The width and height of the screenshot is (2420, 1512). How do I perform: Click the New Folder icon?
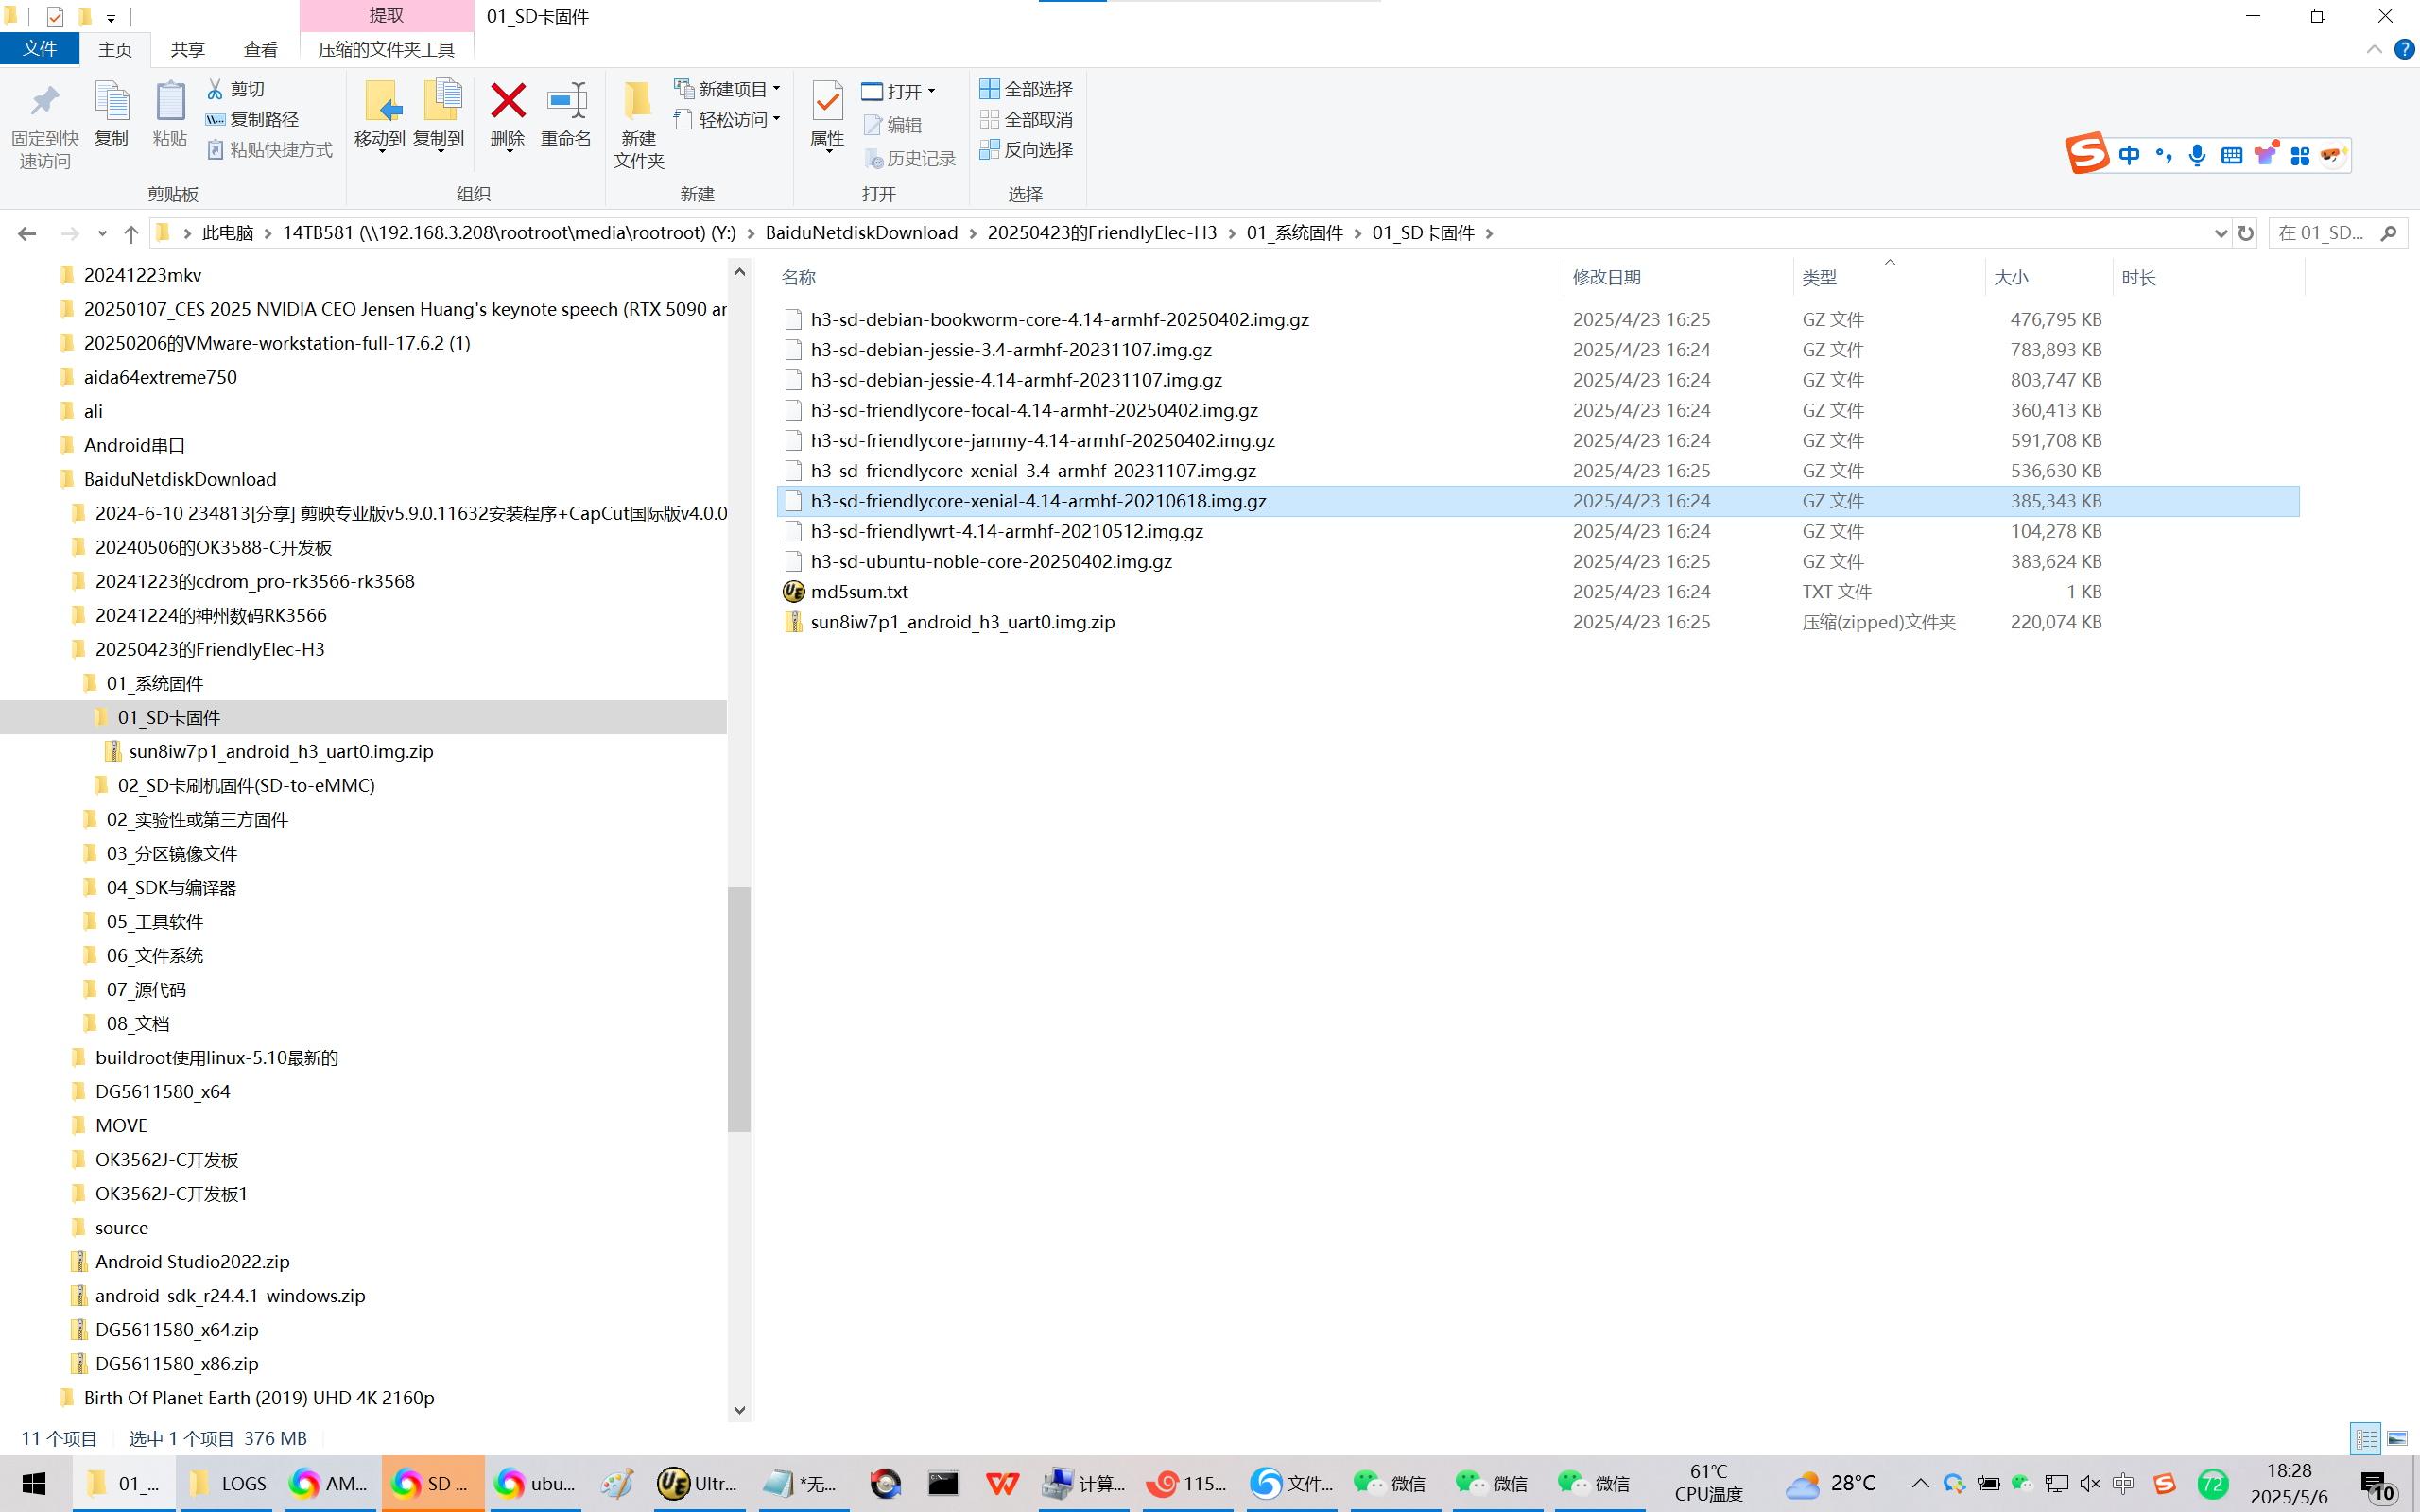coord(638,101)
